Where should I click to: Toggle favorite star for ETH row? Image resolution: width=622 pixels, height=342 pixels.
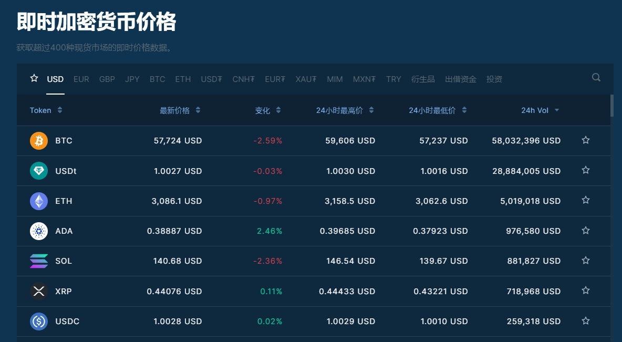[586, 200]
